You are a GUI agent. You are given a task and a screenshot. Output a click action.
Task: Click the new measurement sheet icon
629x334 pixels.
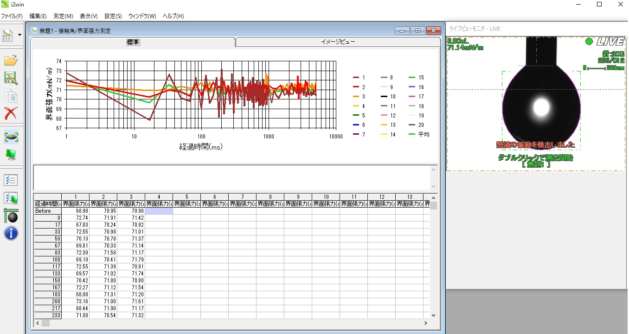(x=8, y=35)
